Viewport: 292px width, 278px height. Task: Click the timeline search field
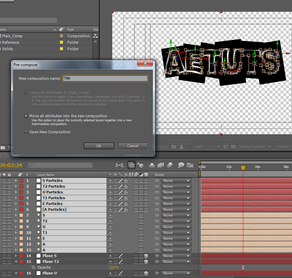click(x=60, y=165)
